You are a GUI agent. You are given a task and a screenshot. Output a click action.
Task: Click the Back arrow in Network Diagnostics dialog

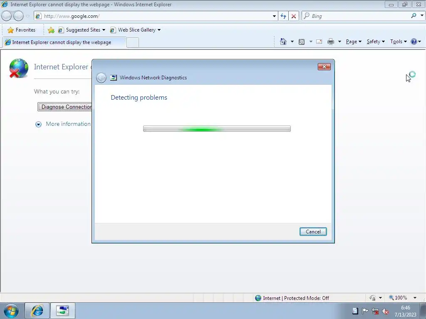click(102, 78)
